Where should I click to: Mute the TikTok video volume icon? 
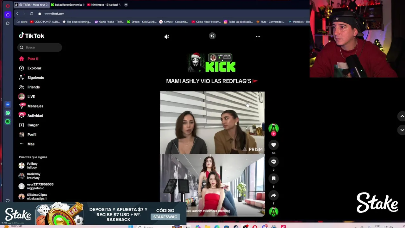tap(167, 37)
